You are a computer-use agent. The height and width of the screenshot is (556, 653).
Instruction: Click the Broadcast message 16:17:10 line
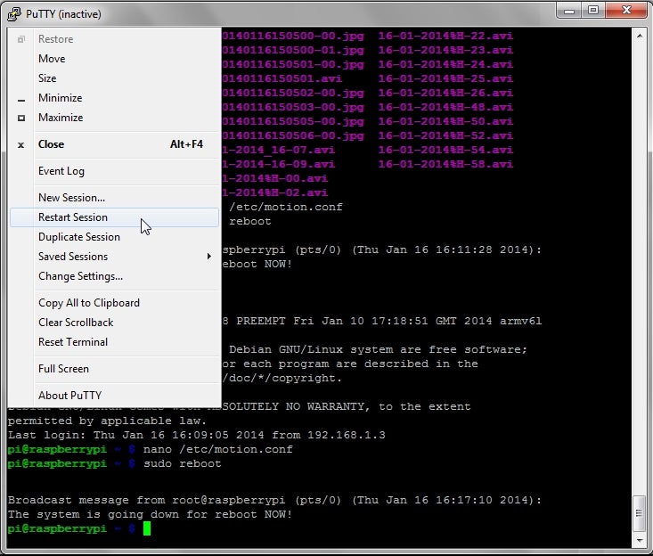pyautogui.click(x=275, y=500)
